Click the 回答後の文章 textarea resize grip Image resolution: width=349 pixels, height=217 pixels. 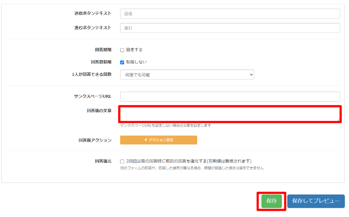338,120
